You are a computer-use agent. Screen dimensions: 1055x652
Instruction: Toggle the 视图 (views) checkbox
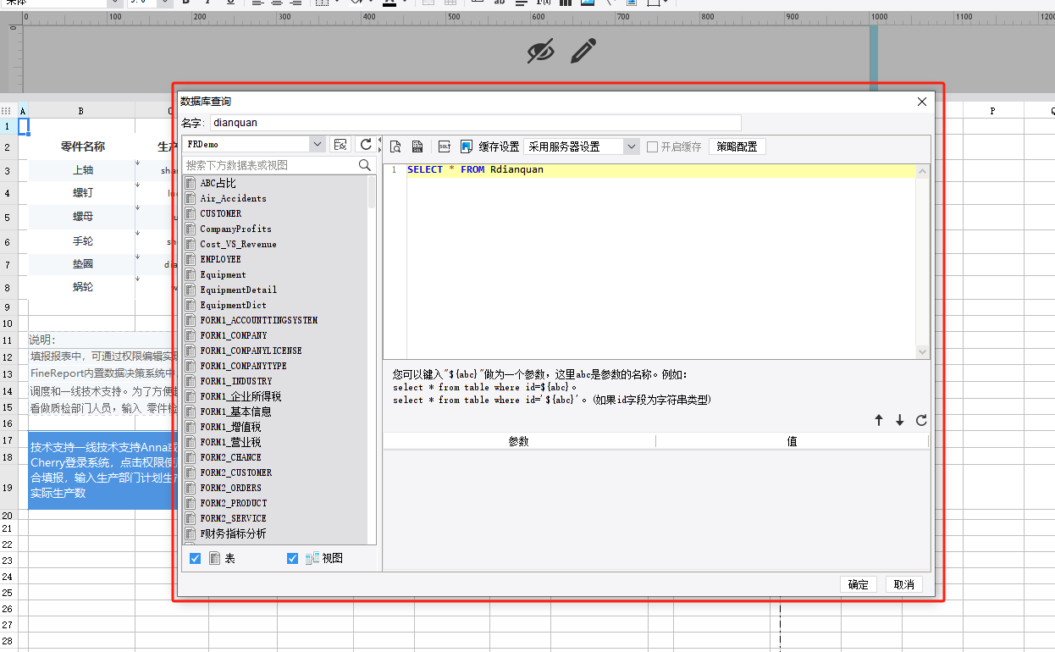click(x=293, y=558)
